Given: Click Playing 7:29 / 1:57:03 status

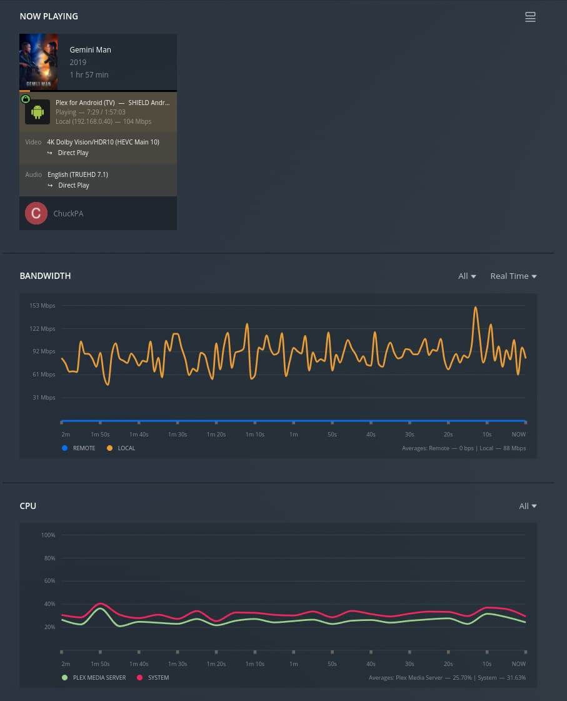Looking at the screenshot, I should [90, 112].
